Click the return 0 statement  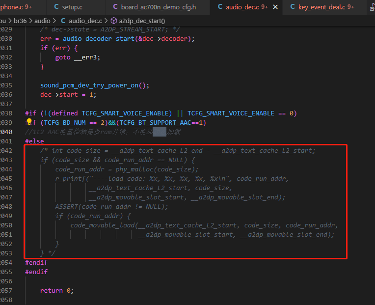57,291
